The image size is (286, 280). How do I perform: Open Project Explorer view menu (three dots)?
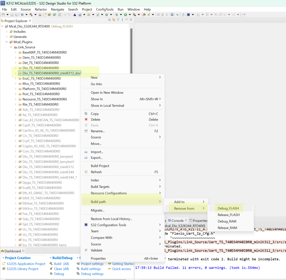[x=122, y=20]
